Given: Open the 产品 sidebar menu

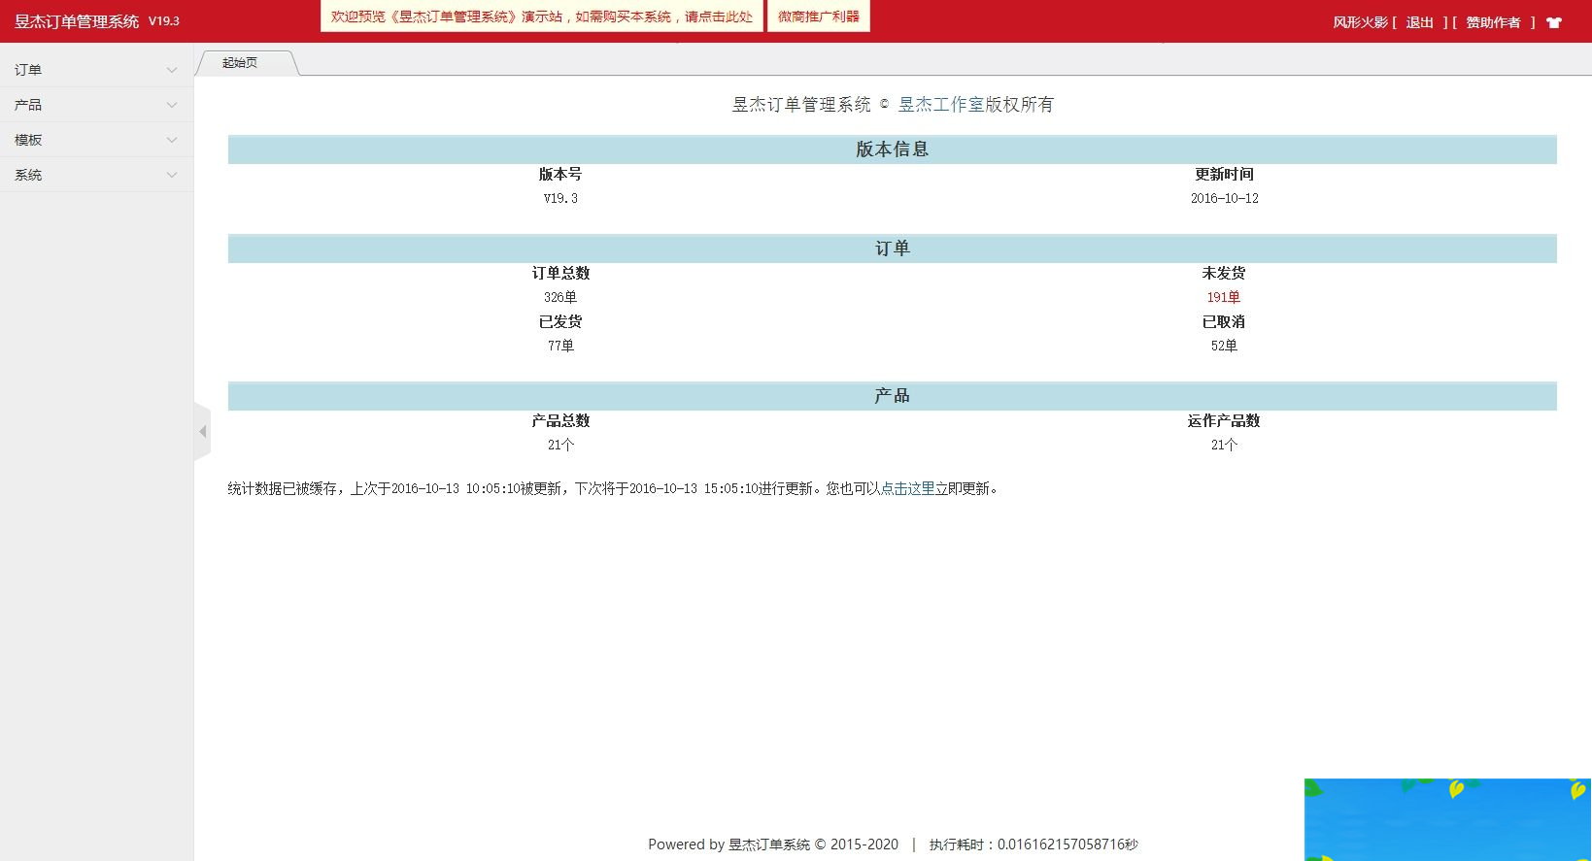Looking at the screenshot, I should (x=28, y=105).
